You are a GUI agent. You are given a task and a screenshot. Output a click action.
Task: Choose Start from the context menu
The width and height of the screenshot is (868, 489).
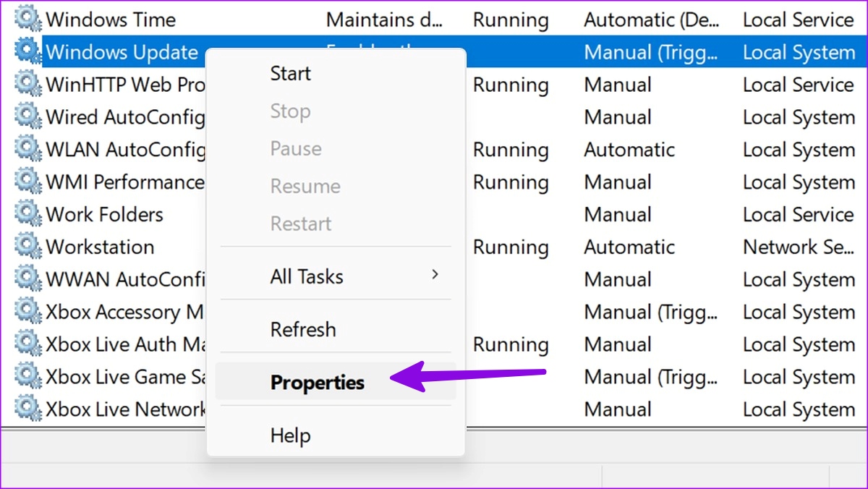[x=290, y=73]
